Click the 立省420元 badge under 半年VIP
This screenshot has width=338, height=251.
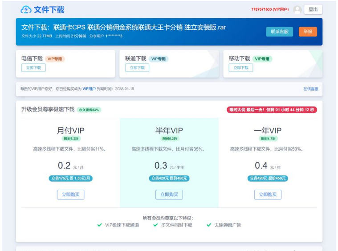(x=169, y=178)
